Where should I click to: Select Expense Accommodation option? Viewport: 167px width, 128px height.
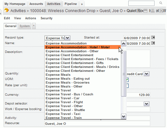(x=83, y=43)
